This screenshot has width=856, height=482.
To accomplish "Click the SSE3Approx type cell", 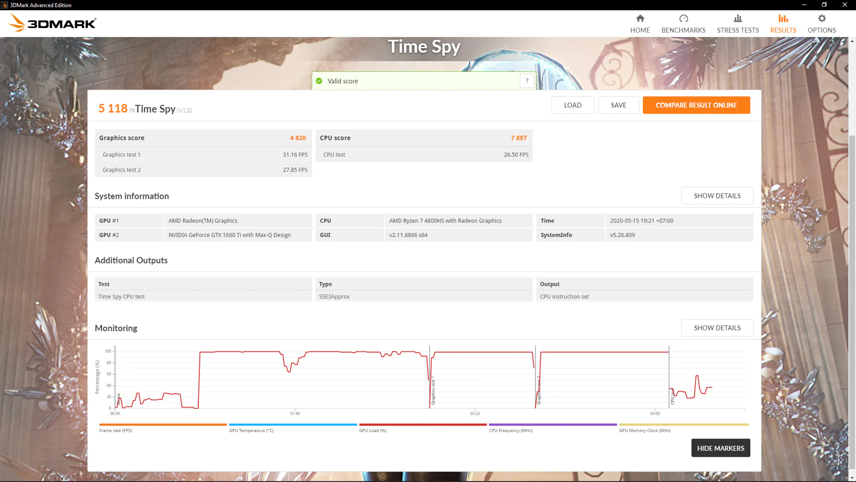I will pyautogui.click(x=424, y=296).
